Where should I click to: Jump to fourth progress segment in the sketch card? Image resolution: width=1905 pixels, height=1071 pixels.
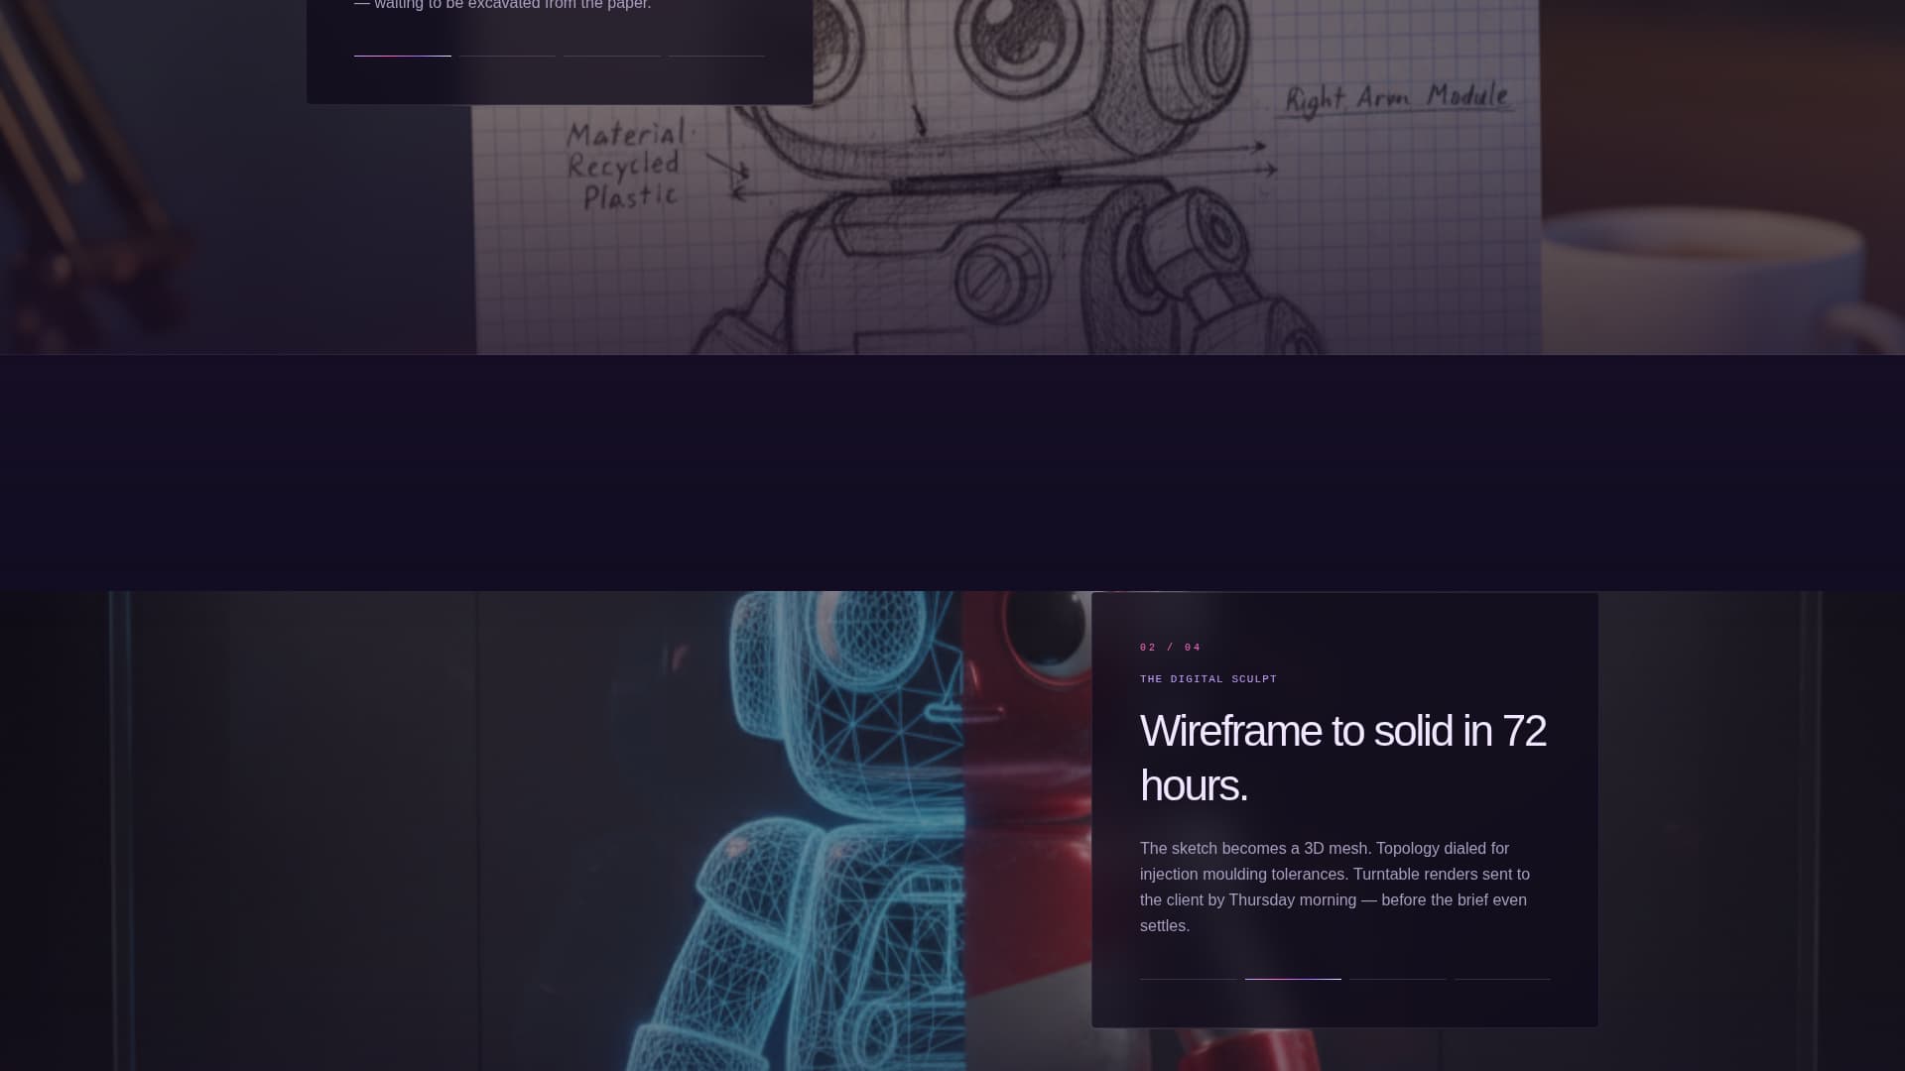pyautogui.click(x=716, y=56)
